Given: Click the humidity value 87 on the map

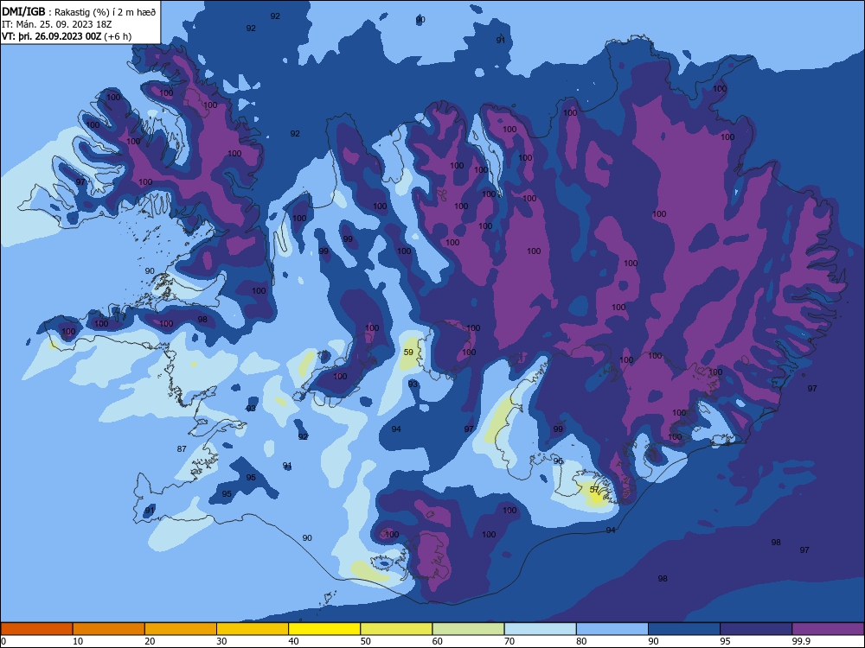Looking at the screenshot, I should pos(182,449).
